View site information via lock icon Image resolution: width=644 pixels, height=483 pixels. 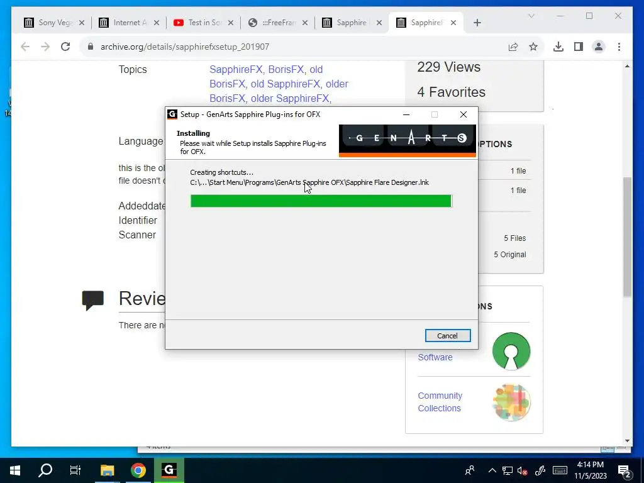[91, 47]
